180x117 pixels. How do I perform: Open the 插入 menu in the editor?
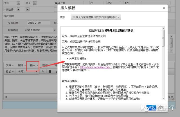coord(34,65)
